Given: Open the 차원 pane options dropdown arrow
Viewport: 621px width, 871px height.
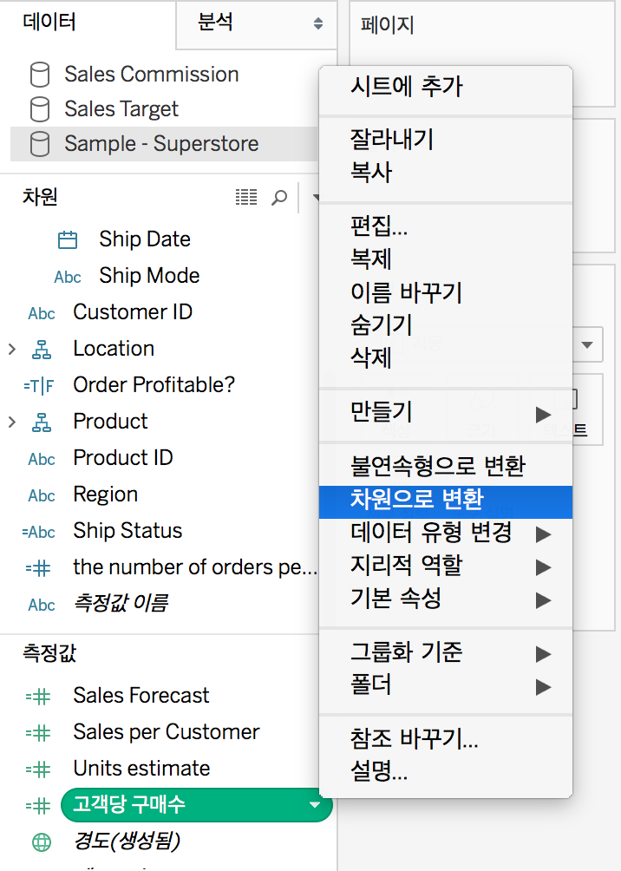Looking at the screenshot, I should coord(315,197).
